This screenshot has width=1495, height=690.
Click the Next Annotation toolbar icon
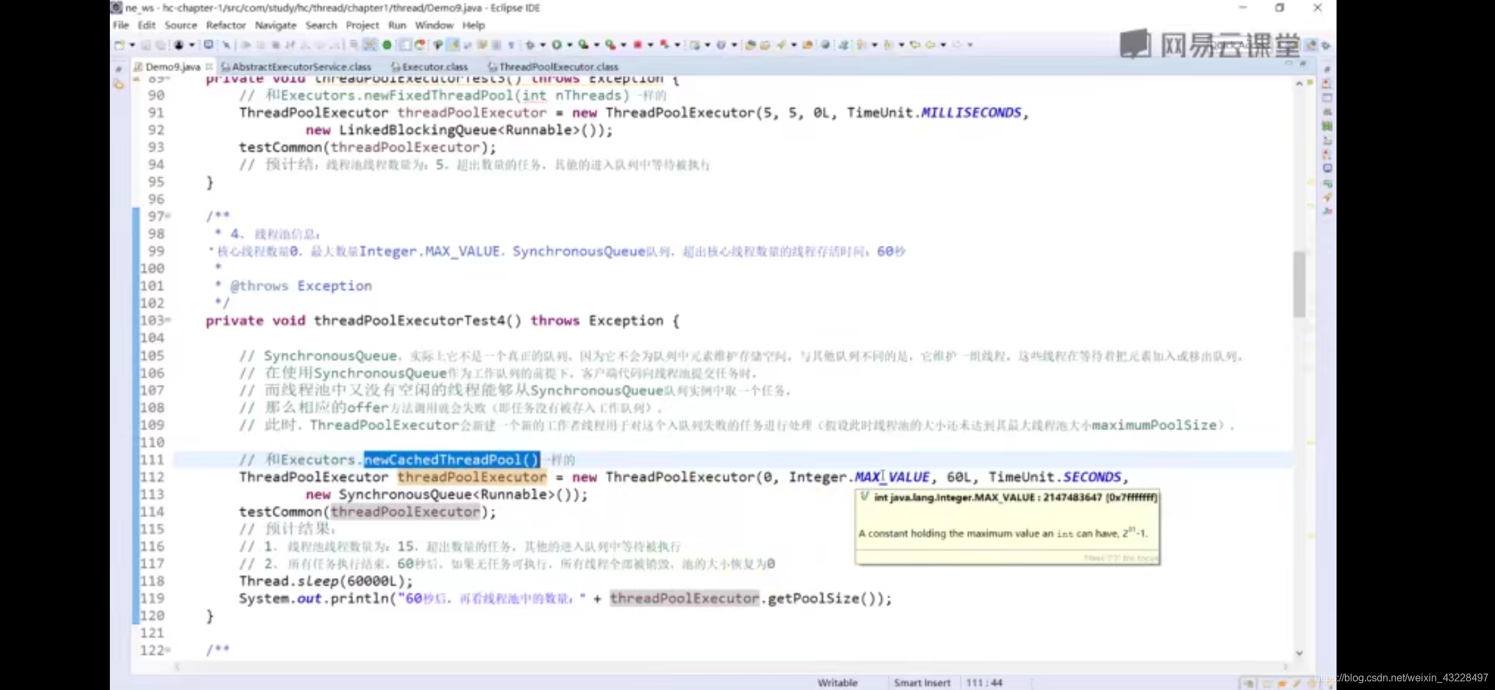pos(861,45)
